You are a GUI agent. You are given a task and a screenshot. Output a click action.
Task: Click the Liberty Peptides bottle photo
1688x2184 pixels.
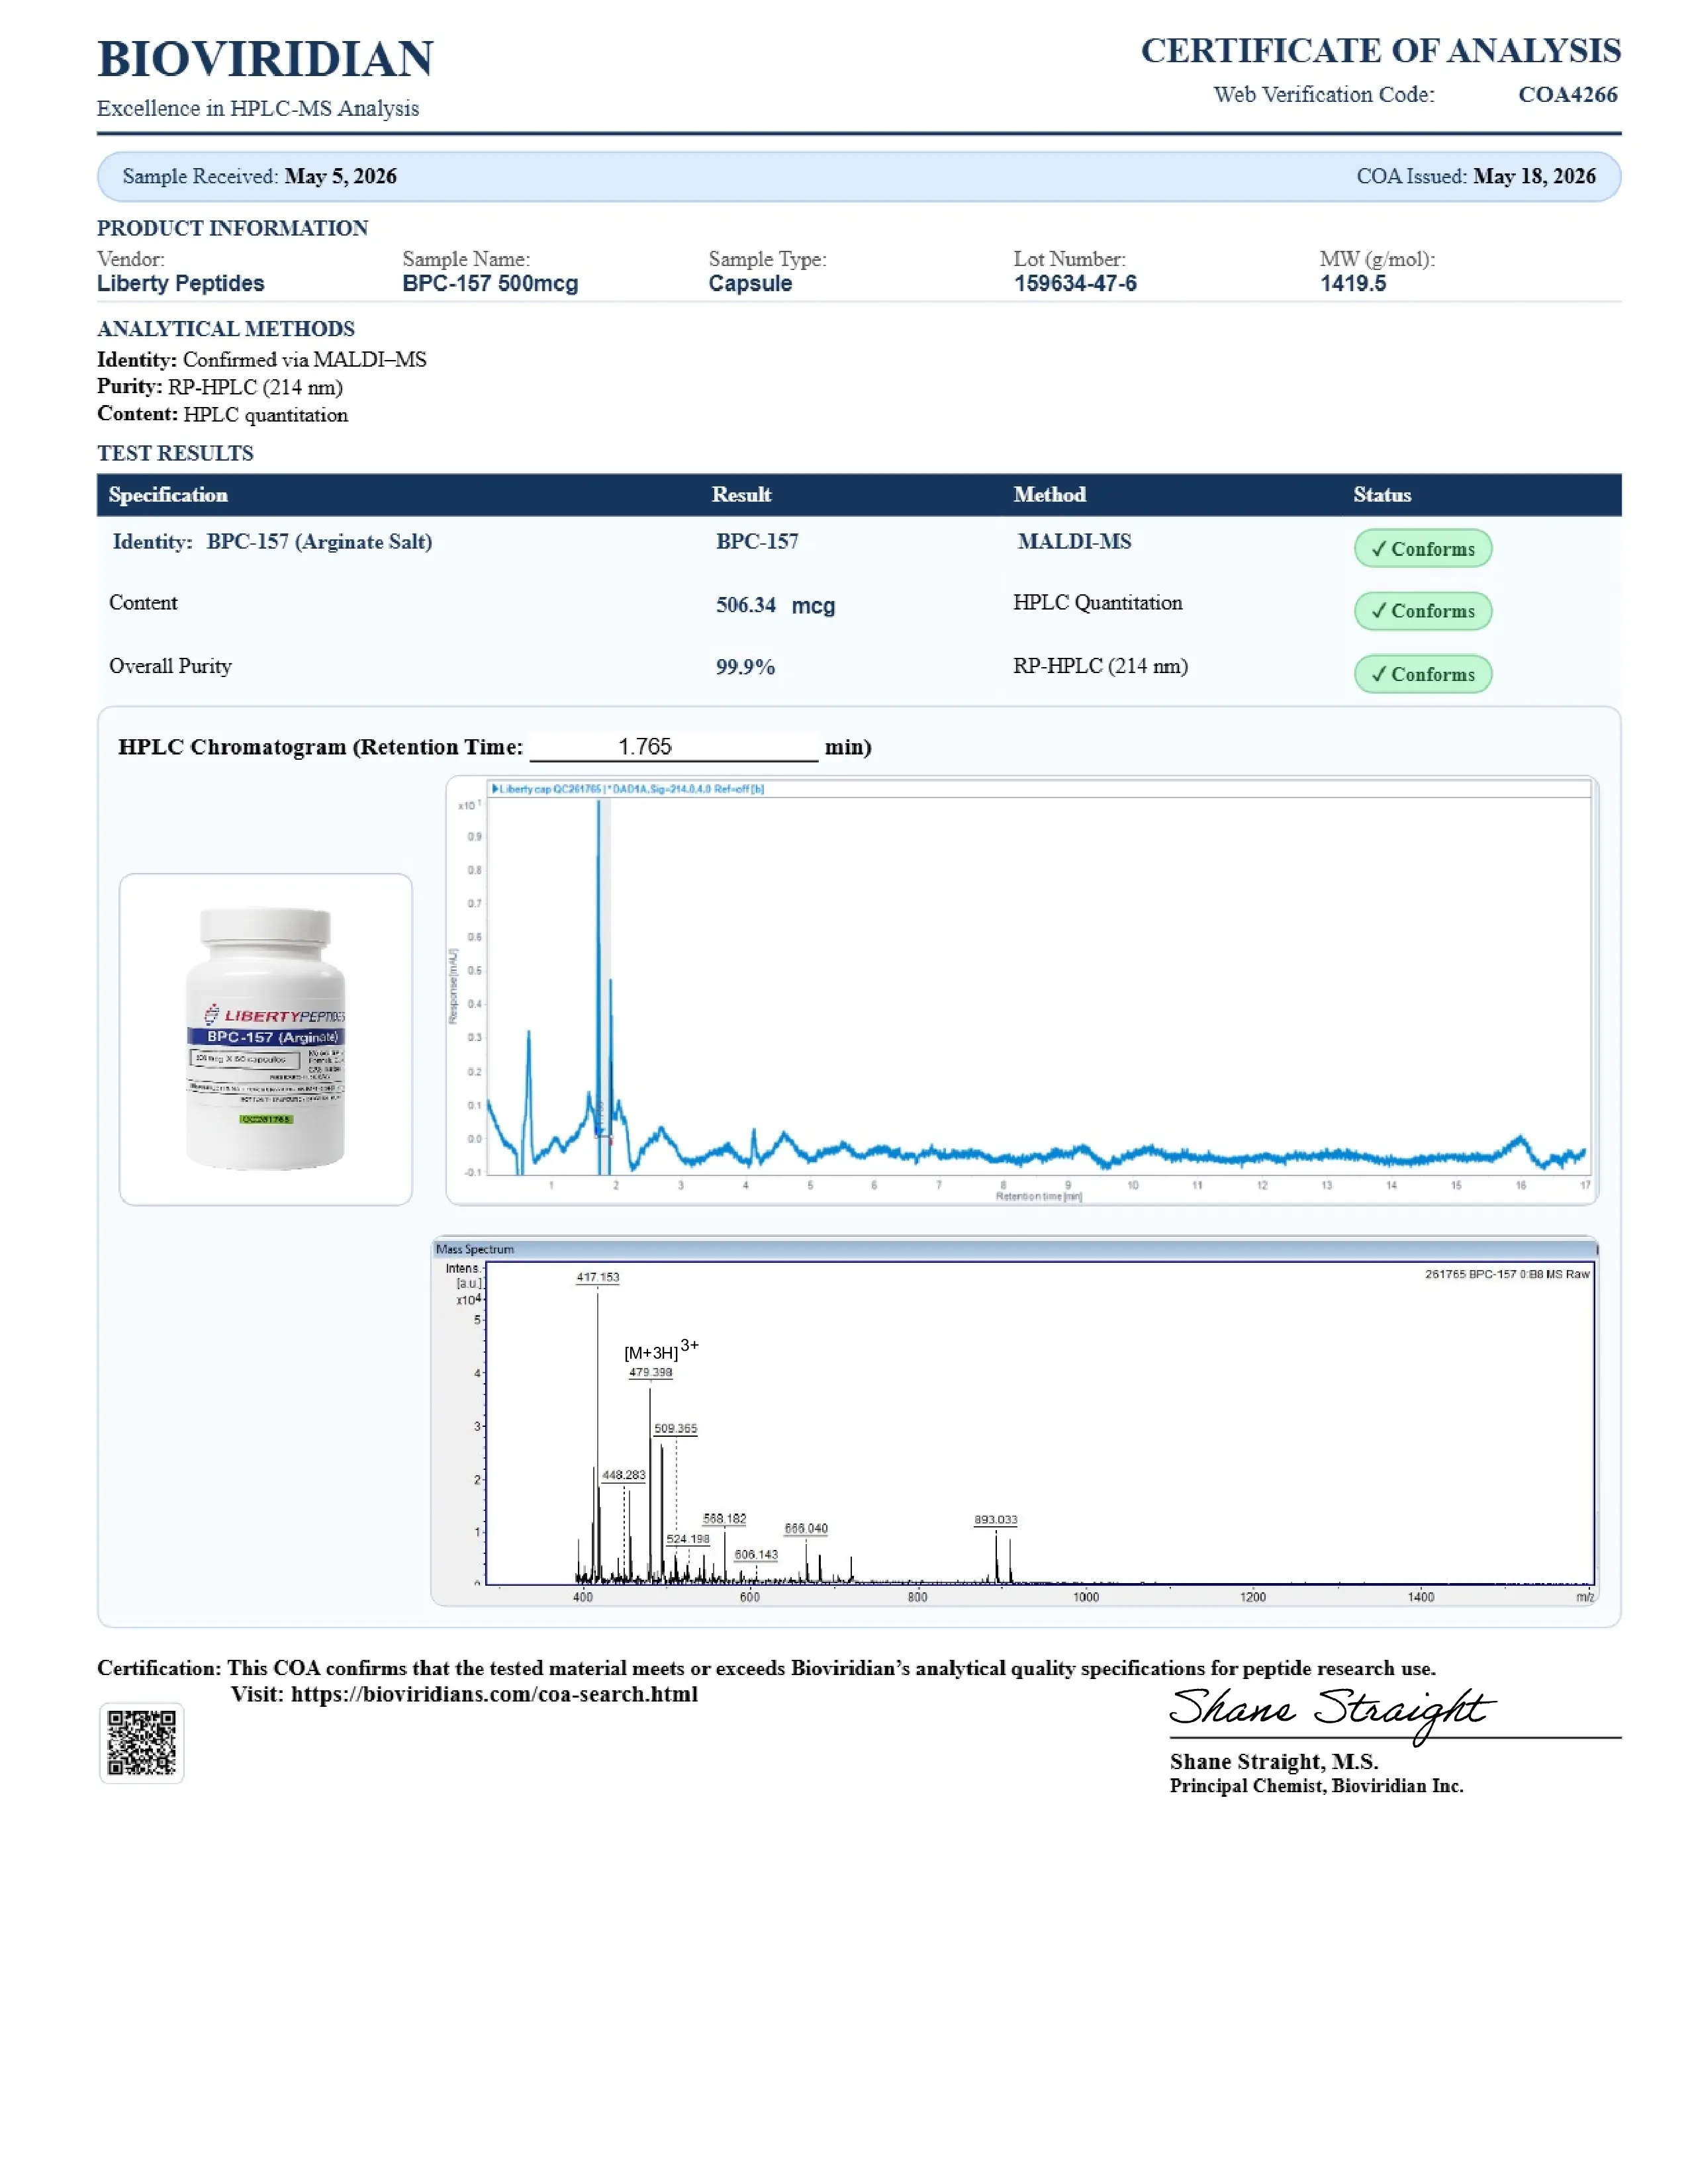point(266,1039)
